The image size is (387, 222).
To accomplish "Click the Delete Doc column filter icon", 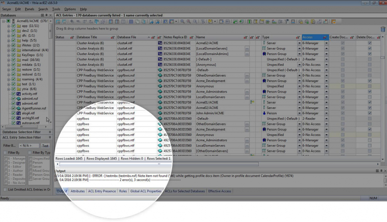I will click(x=379, y=37).
